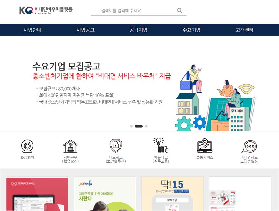Go to the K-voucher logo home
The height and width of the screenshot is (211, 279).
[46, 10]
